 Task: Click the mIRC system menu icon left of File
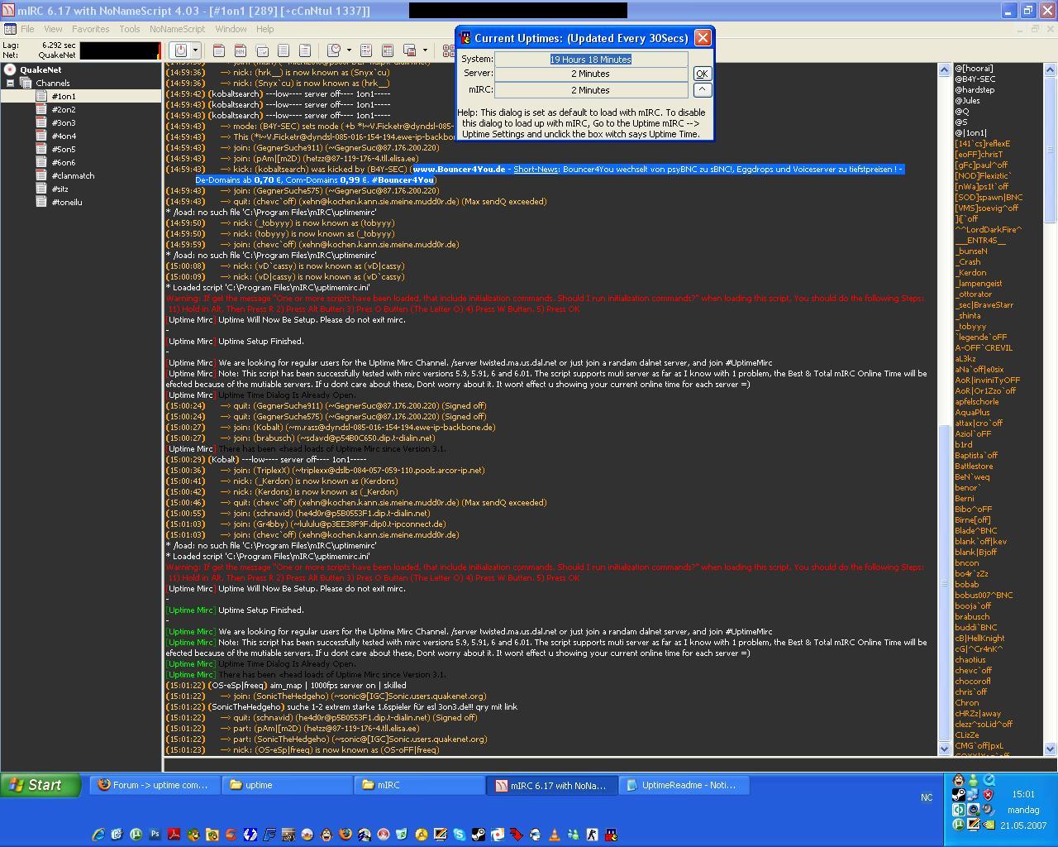click(x=9, y=29)
